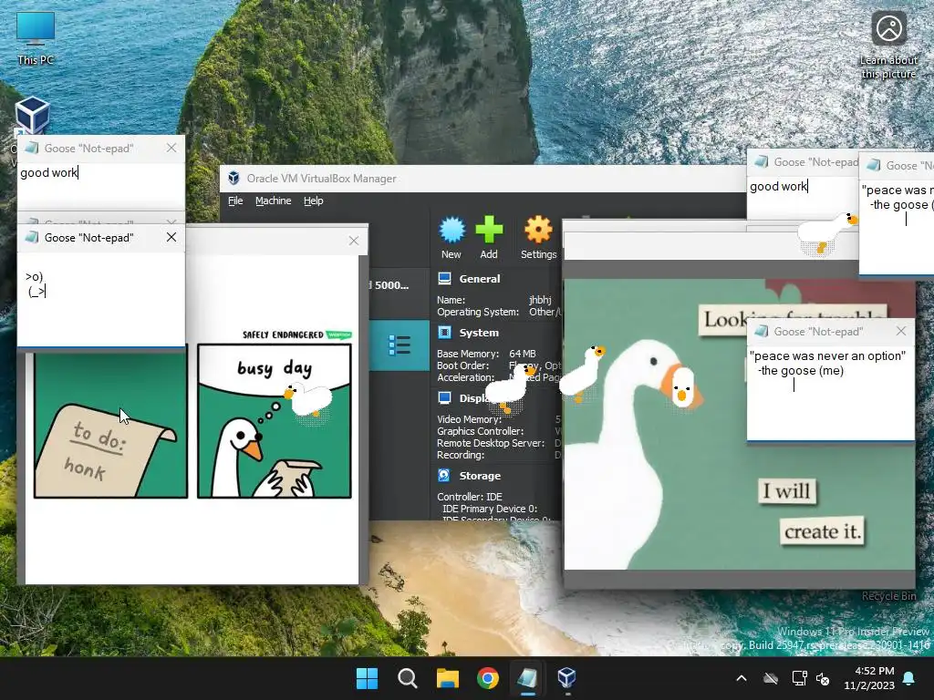Screen dimensions: 934x700
Task: Click the 'create it.' caption on goose meme
Action: point(823,531)
